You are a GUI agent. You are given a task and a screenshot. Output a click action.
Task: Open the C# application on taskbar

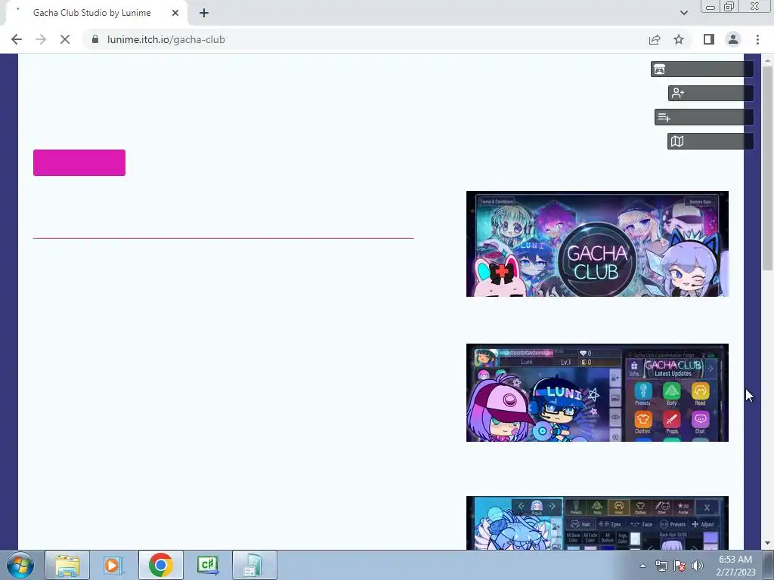point(207,565)
